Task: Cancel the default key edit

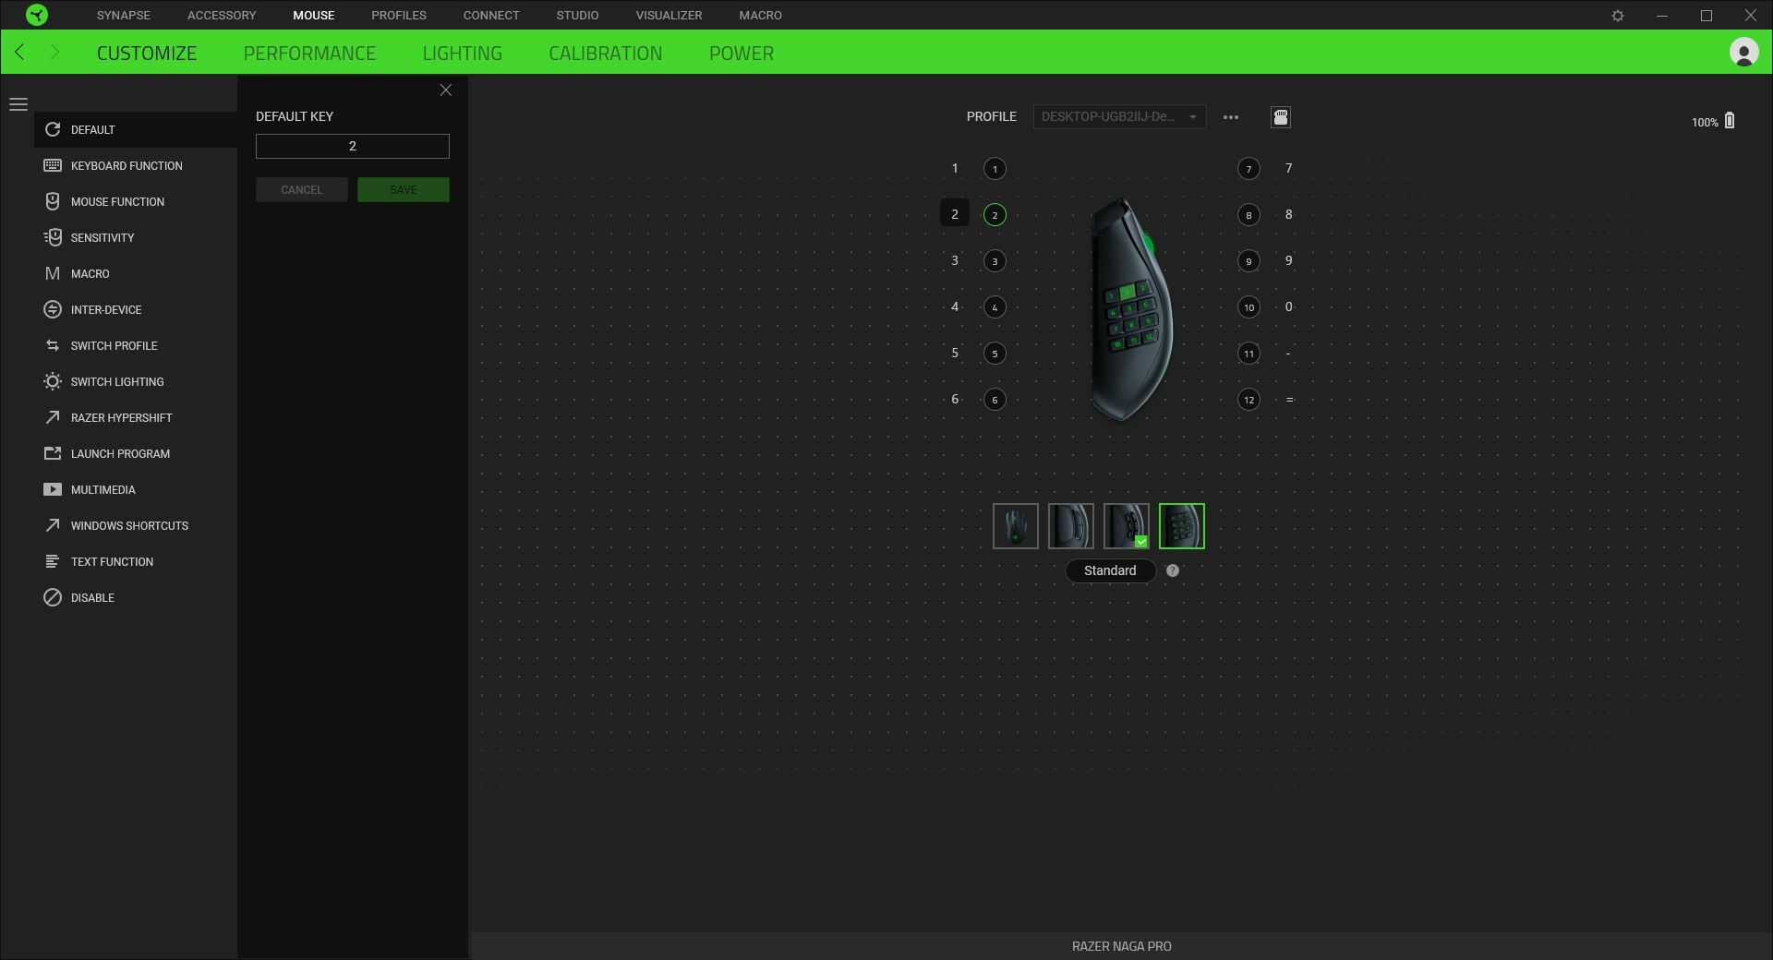Action: click(301, 189)
